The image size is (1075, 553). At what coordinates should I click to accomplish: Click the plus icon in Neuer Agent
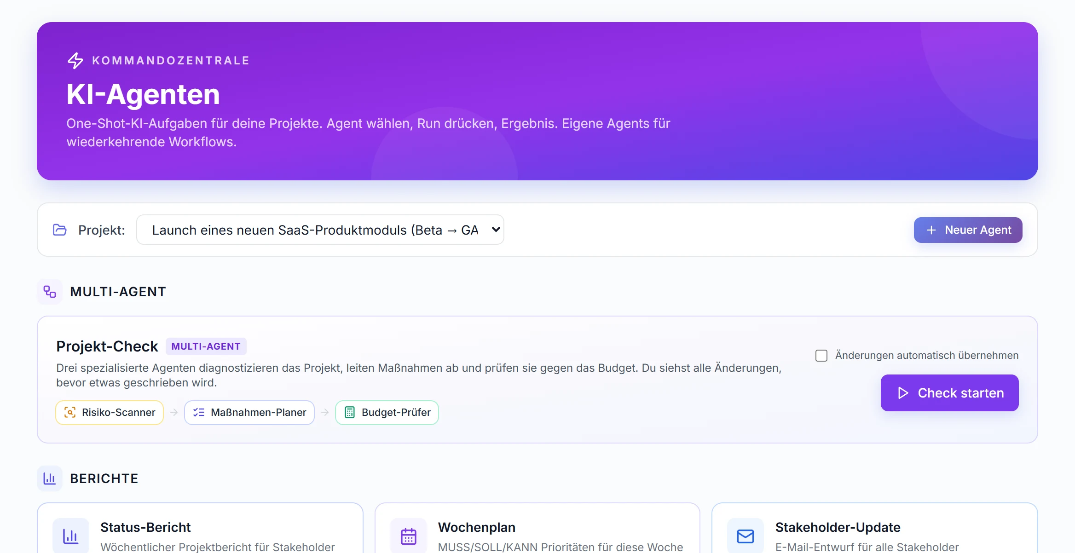[931, 230]
